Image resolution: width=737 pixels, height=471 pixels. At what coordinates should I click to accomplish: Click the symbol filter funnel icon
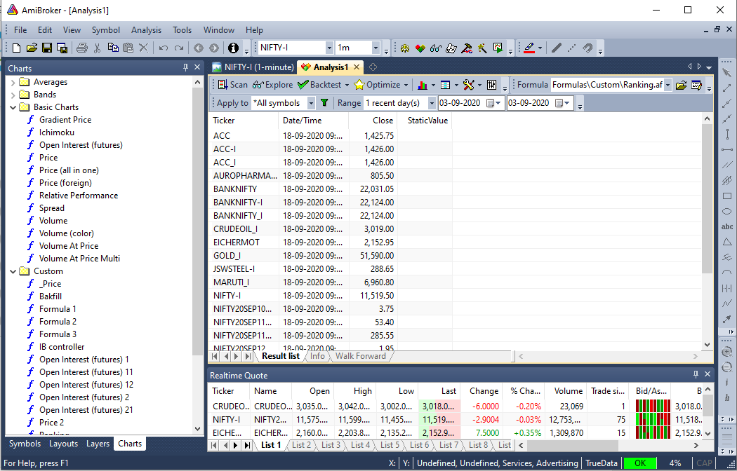click(324, 103)
